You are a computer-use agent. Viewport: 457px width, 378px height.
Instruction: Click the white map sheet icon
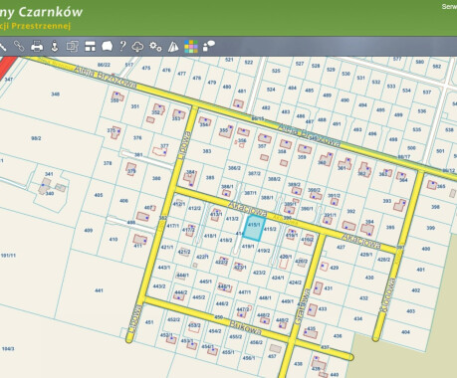point(107,46)
